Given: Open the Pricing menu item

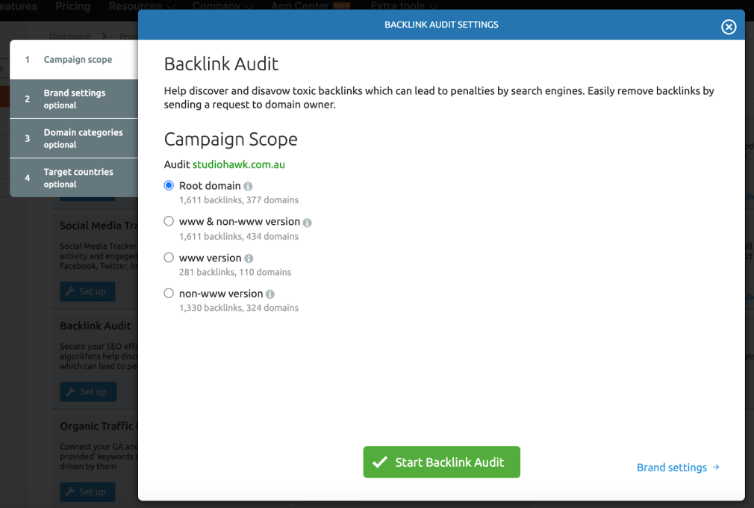Looking at the screenshot, I should tap(73, 7).
